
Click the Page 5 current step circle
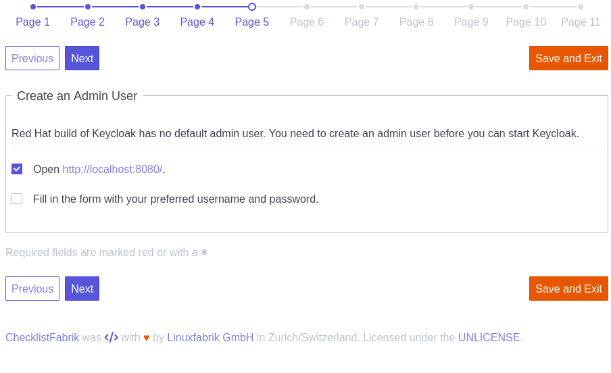252,7
